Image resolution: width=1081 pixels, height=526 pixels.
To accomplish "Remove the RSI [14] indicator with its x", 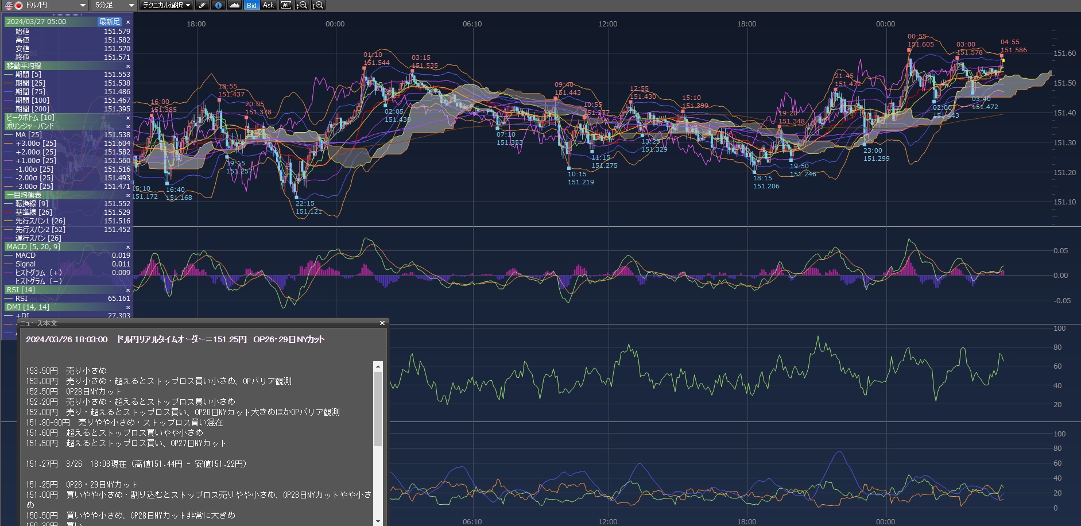I will click(128, 290).
